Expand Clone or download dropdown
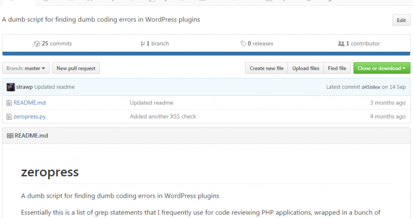Image resolution: width=413 pixels, height=218 pixels. tap(382, 68)
